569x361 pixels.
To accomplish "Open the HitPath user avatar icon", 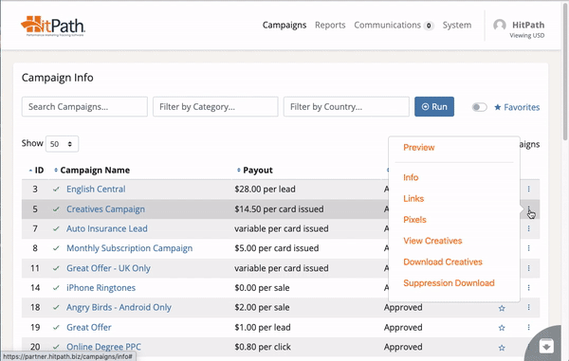I will coord(500,26).
